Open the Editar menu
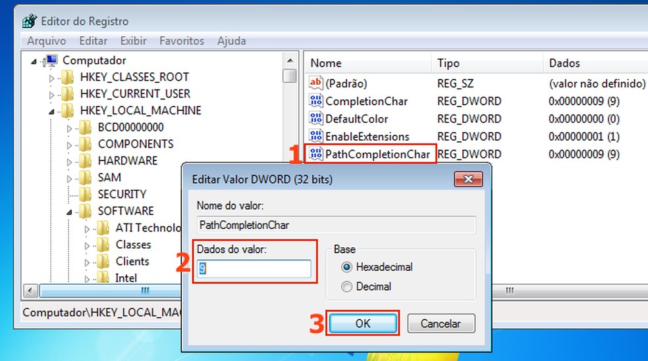 tap(93, 41)
